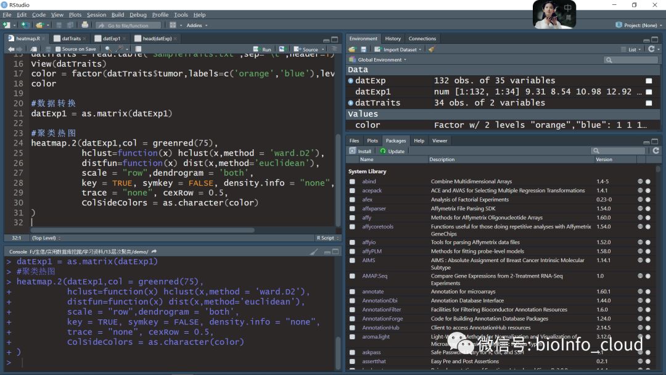Open the Session menu
The height and width of the screenshot is (375, 666).
(96, 15)
